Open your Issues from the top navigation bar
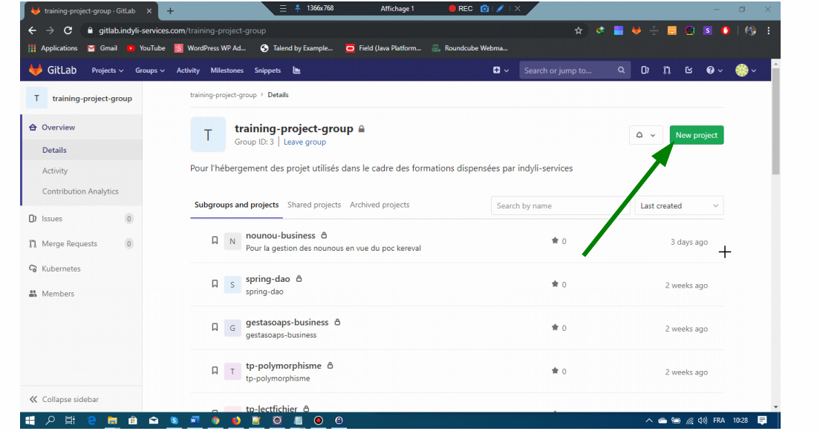Image resolution: width=820 pixels, height=431 pixels. pyautogui.click(x=645, y=70)
